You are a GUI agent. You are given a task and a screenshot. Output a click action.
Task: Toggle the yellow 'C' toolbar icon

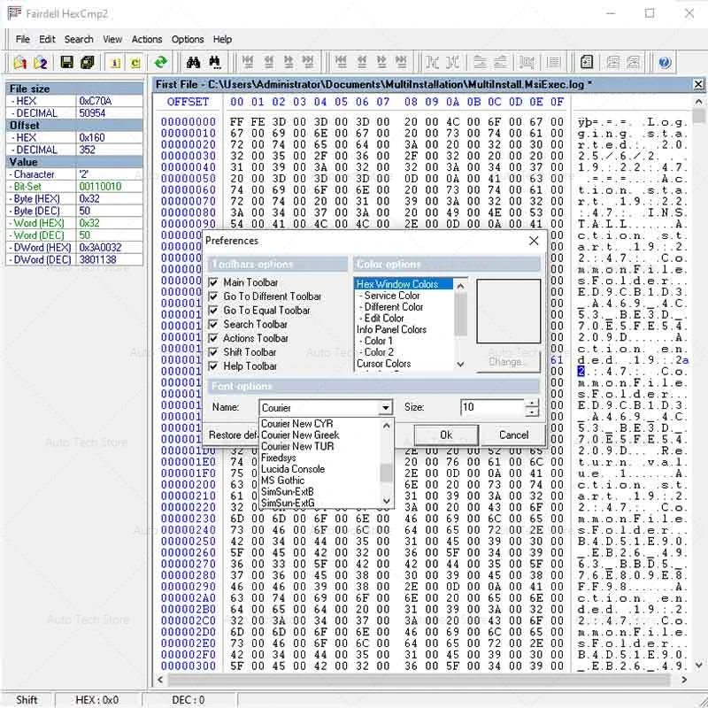coord(135,62)
